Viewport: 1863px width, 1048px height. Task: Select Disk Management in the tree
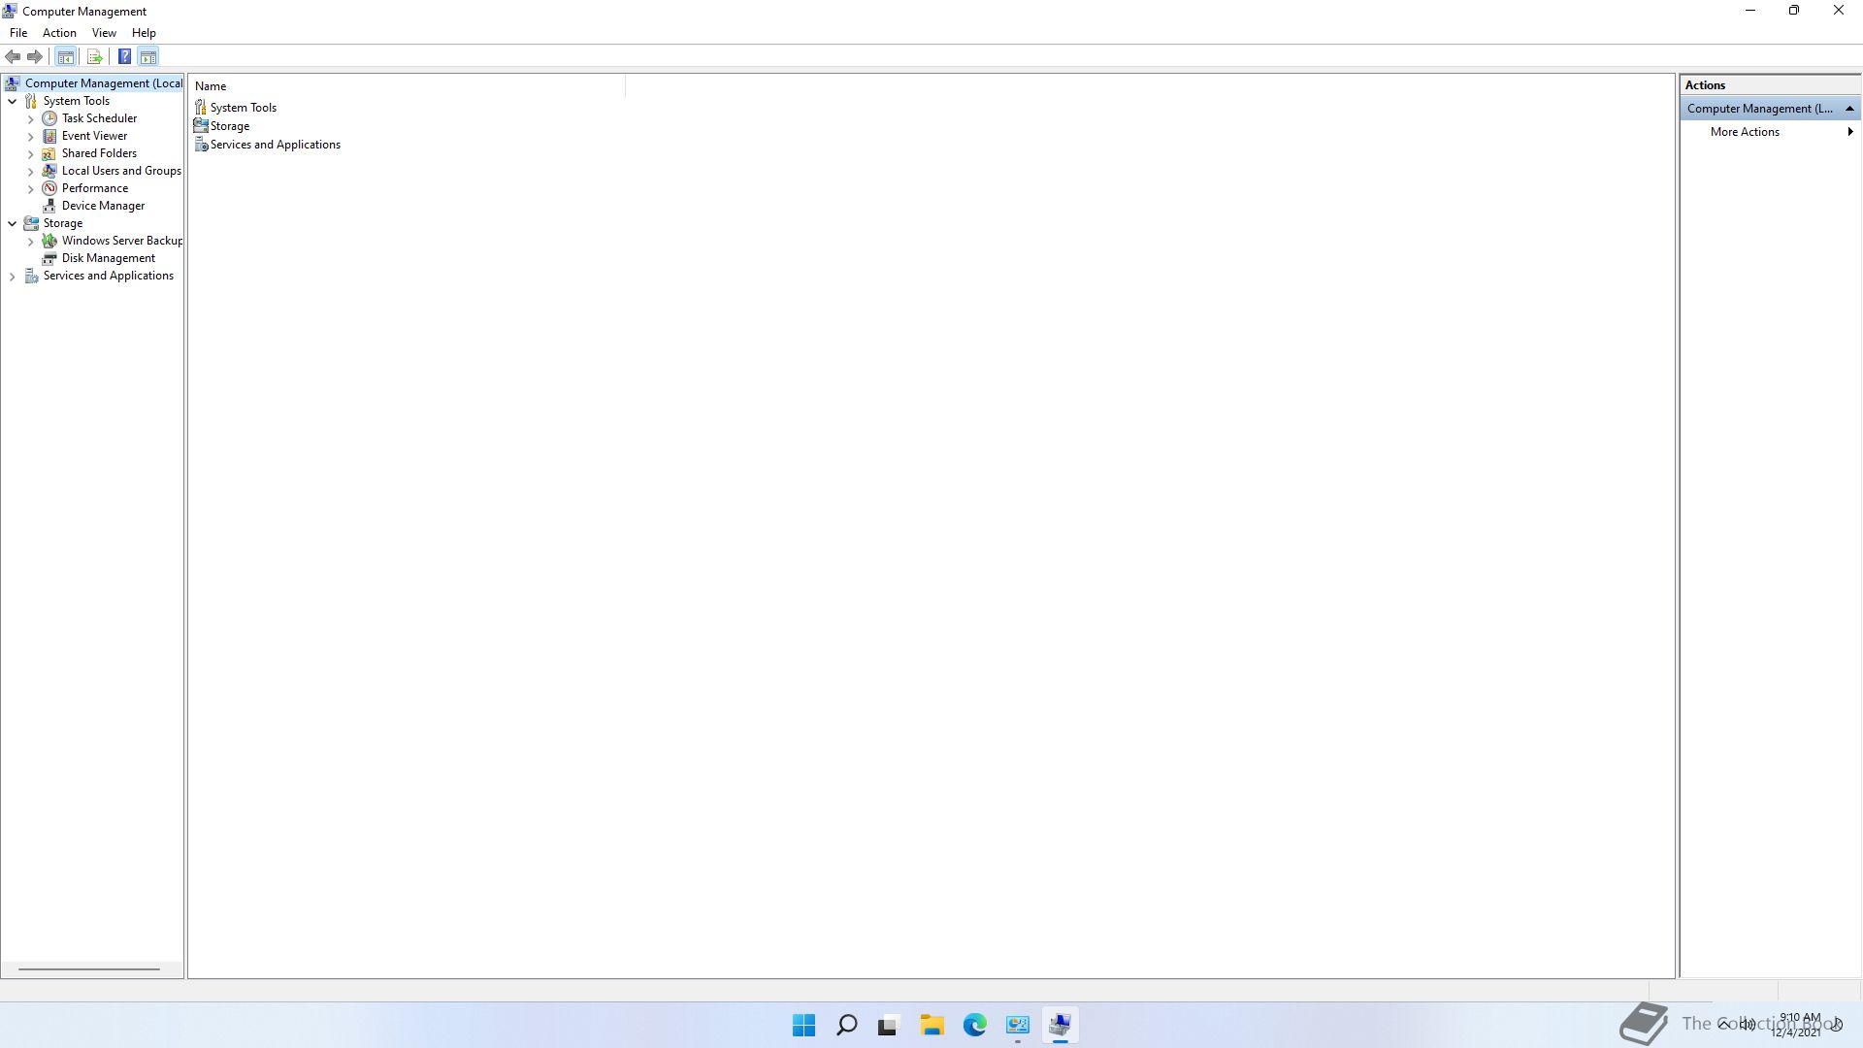108,258
